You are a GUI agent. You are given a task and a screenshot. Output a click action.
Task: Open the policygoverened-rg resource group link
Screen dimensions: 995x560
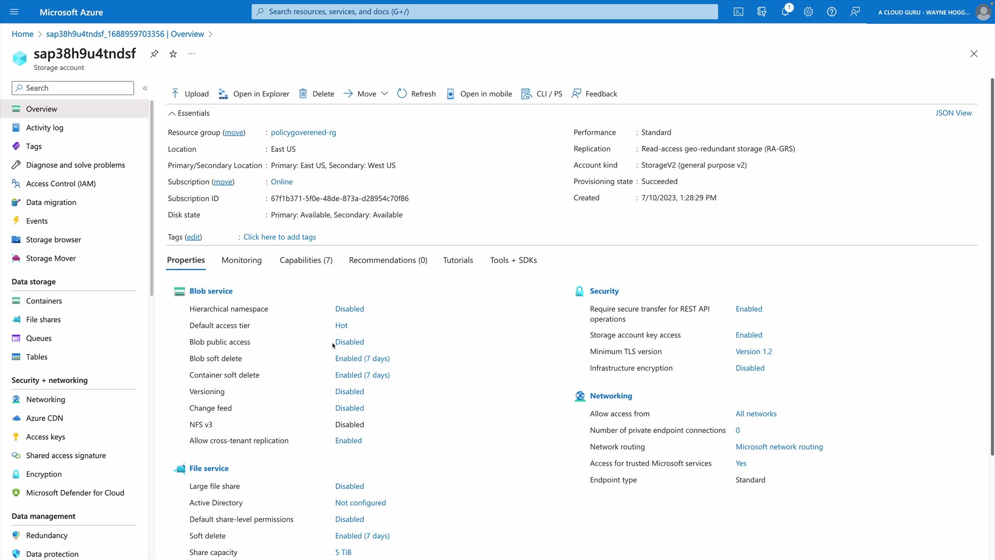point(303,133)
